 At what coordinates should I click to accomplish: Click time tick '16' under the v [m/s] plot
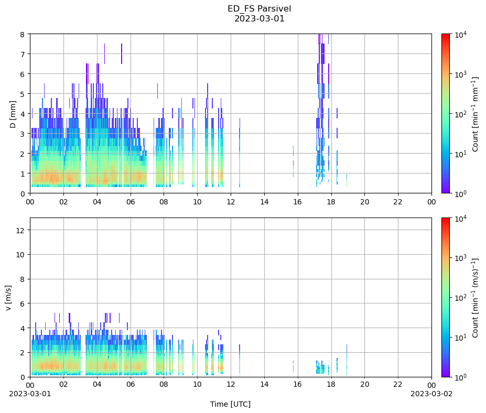coord(298,385)
